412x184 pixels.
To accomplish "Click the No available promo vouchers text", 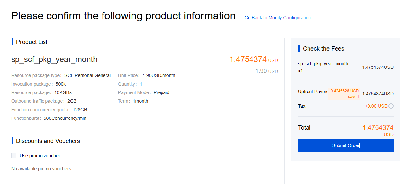I will point(41,169).
